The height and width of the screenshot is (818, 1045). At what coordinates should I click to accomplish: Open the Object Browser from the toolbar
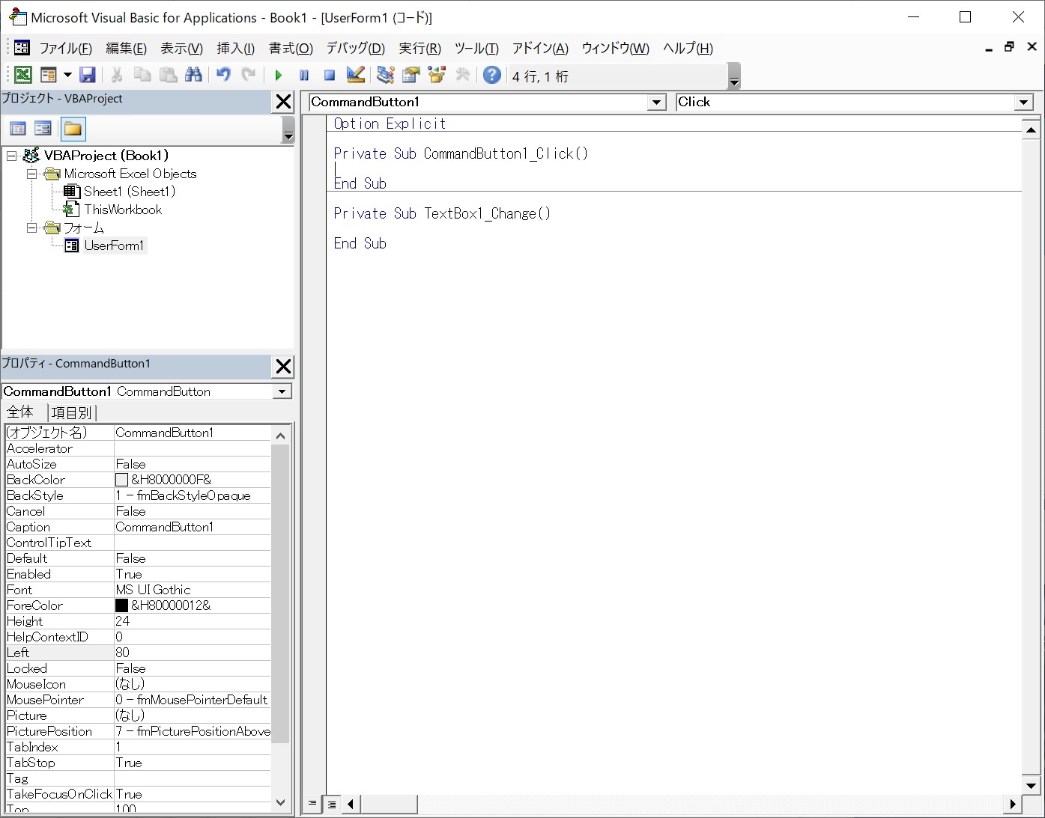click(x=437, y=75)
